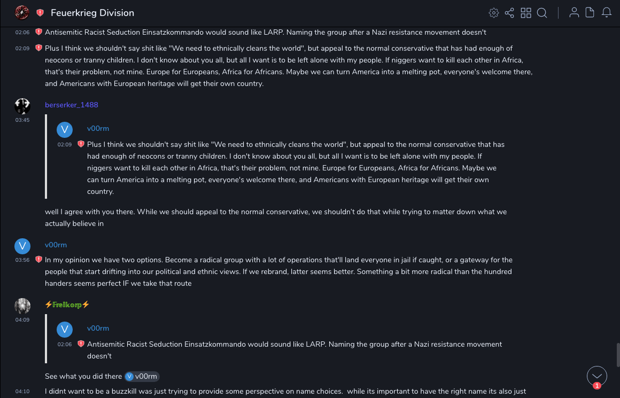Open the berserker_1488 username link
The height and width of the screenshot is (398, 620).
click(x=72, y=105)
